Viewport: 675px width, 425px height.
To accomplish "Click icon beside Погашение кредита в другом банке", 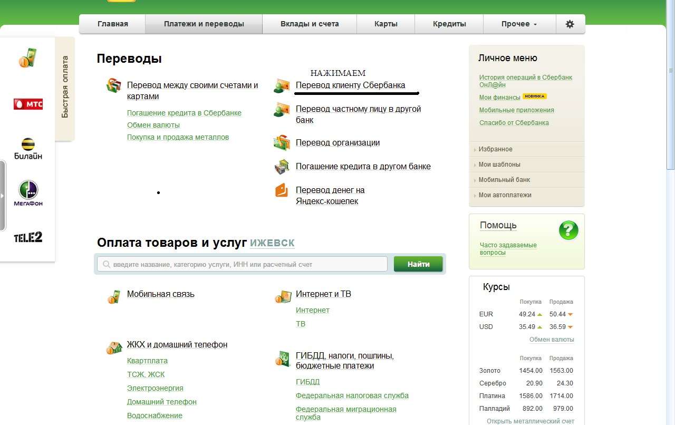I will 282,167.
